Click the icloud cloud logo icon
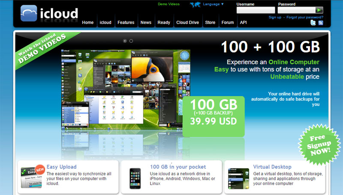 click(x=29, y=13)
